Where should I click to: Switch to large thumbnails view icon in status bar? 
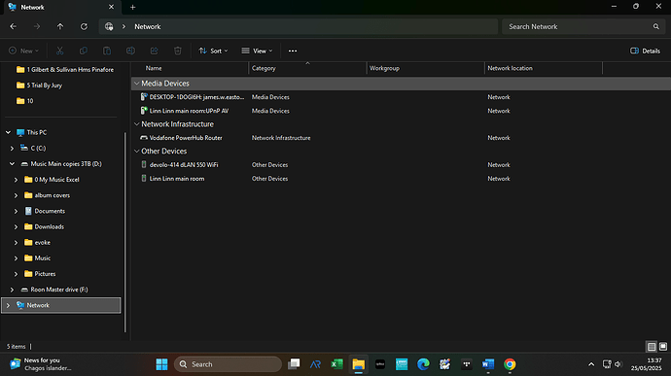(663, 347)
